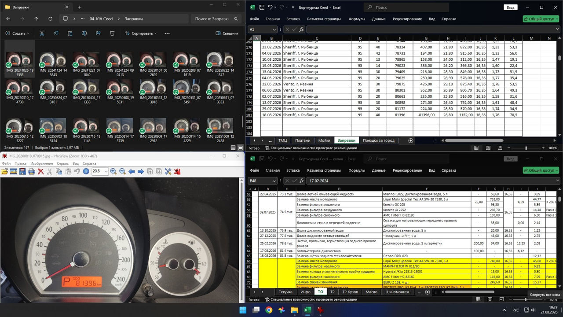
Task: Switch top Excel to Normal view
Action: point(476,148)
